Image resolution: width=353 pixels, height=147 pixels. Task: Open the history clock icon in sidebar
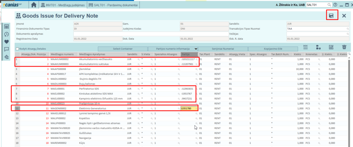click(x=6, y=34)
